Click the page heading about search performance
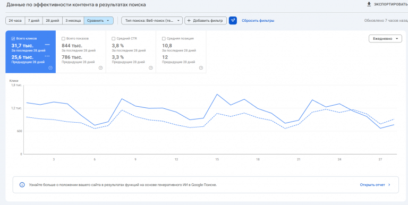This screenshot has width=408, height=205. coord(76,5)
